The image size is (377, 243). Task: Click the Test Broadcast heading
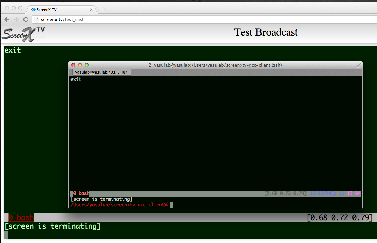point(266,32)
